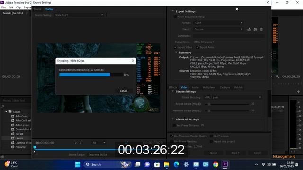Enable the Use Previews checkbox
This screenshot has height=170, width=303.
tap(211, 136)
